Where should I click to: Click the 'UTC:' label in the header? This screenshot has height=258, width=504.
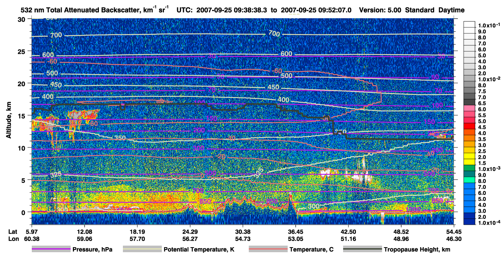pos(184,10)
